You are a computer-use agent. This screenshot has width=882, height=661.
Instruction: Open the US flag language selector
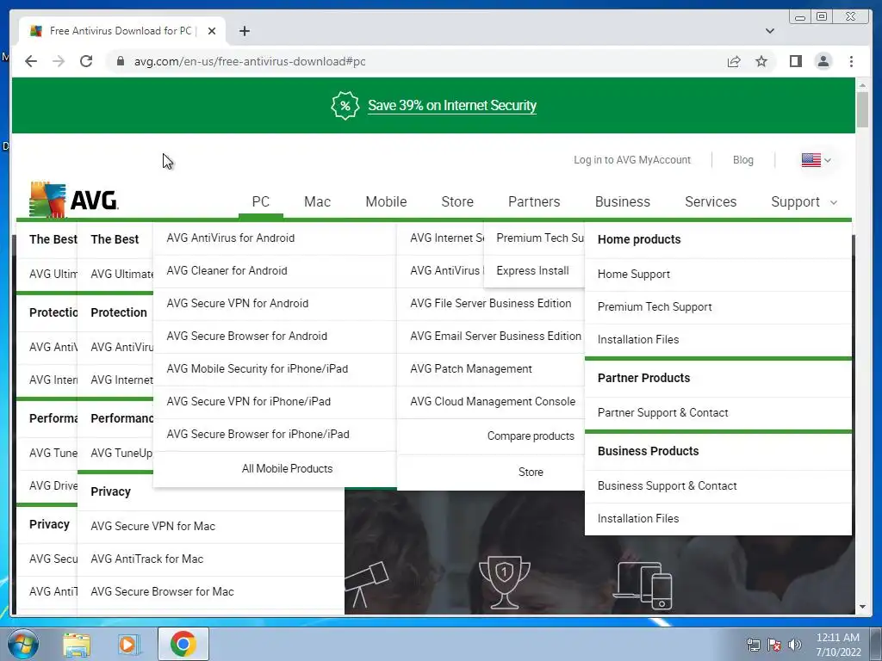click(816, 160)
